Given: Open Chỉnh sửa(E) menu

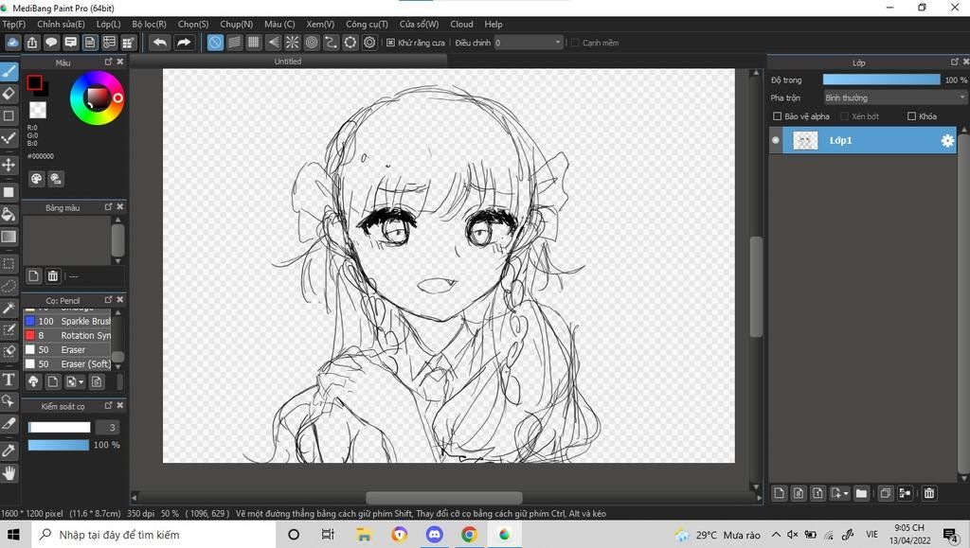Looking at the screenshot, I should pos(61,24).
